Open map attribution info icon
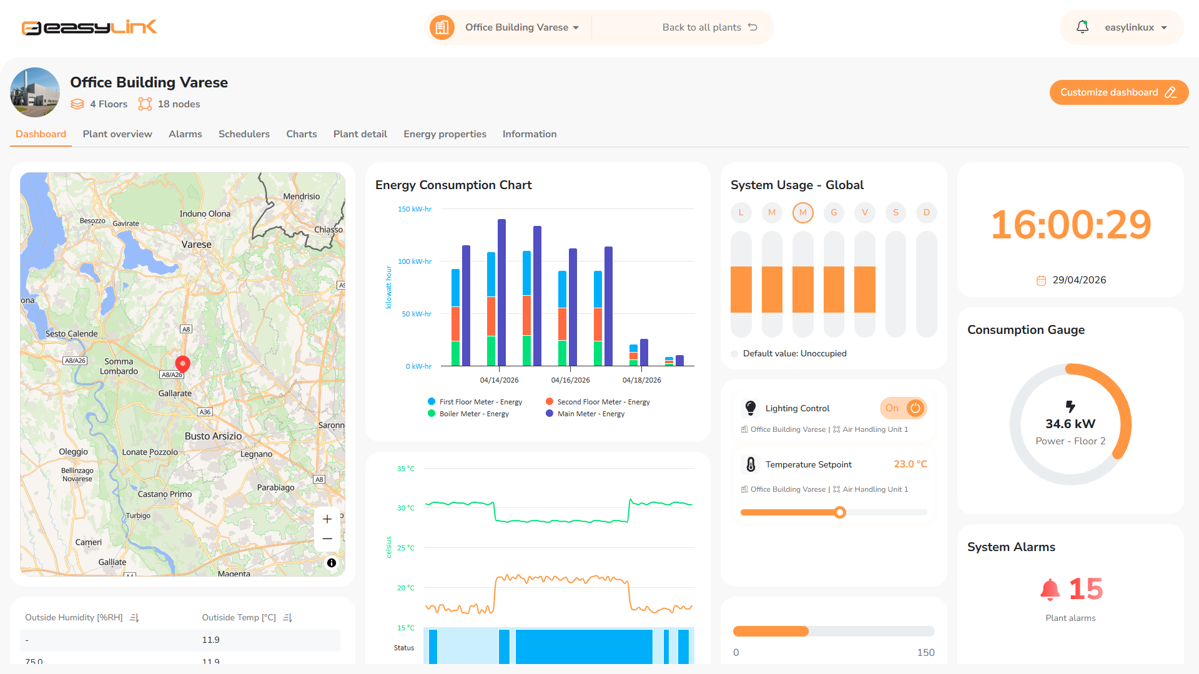The height and width of the screenshot is (674, 1199). click(332, 563)
